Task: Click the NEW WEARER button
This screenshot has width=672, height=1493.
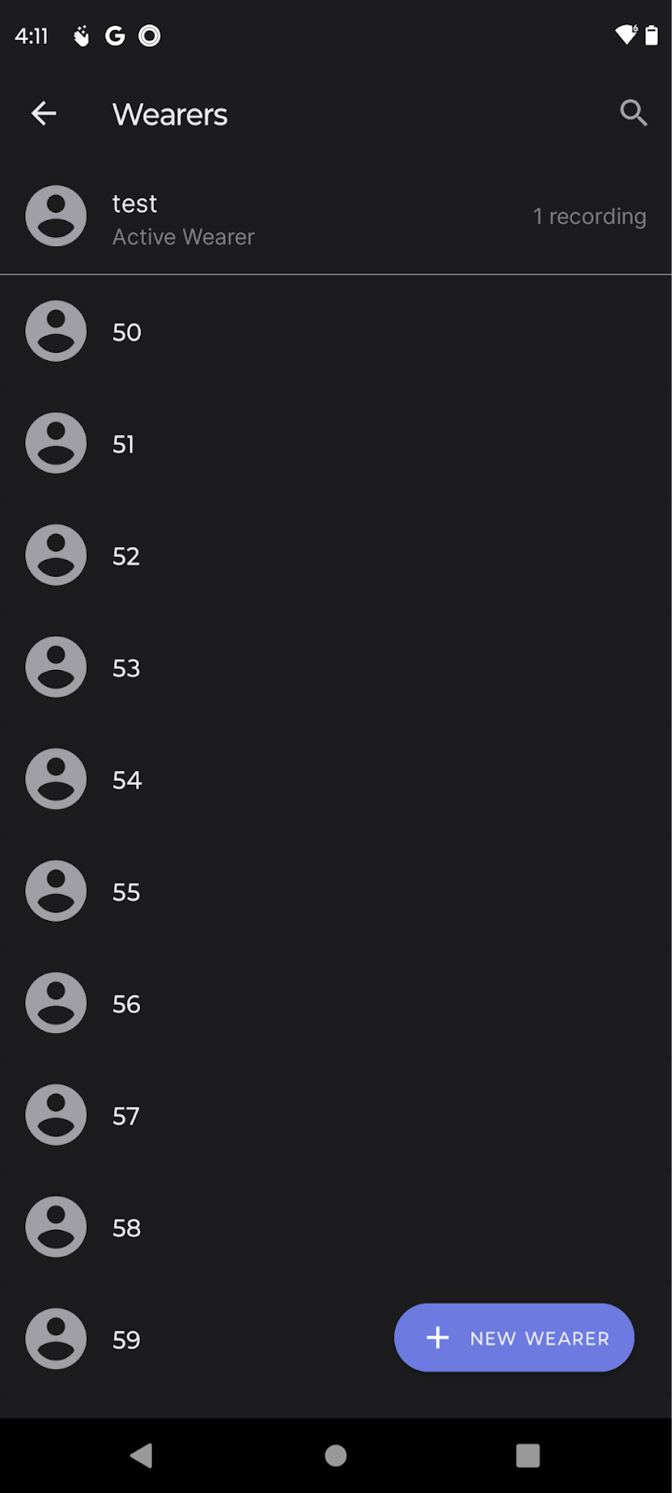Action: coord(514,1338)
